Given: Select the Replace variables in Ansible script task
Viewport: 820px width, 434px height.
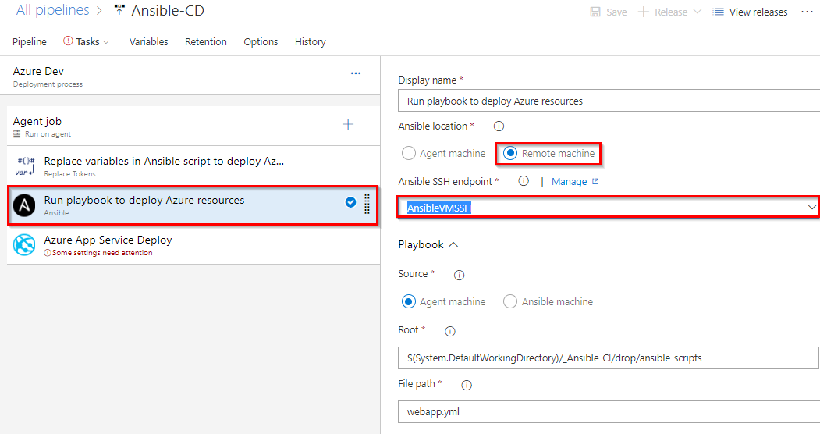Looking at the screenshot, I should [193, 165].
